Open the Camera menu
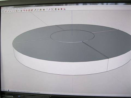Image resolution: width=131 pixels, height=98 pixels. 10,9
